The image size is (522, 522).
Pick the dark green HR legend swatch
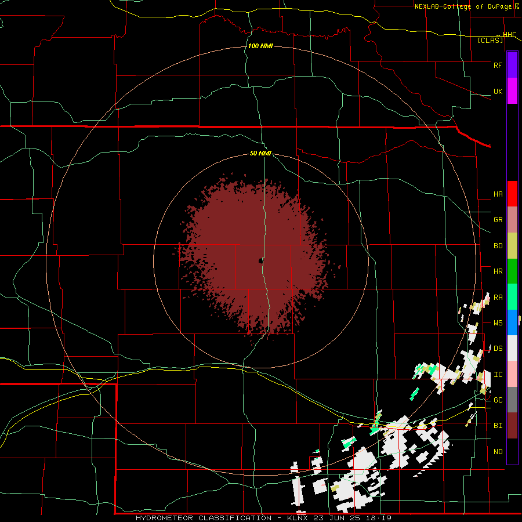pyautogui.click(x=512, y=271)
